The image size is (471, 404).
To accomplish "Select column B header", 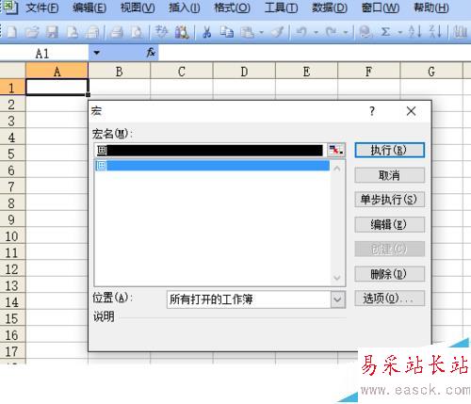I will [119, 72].
